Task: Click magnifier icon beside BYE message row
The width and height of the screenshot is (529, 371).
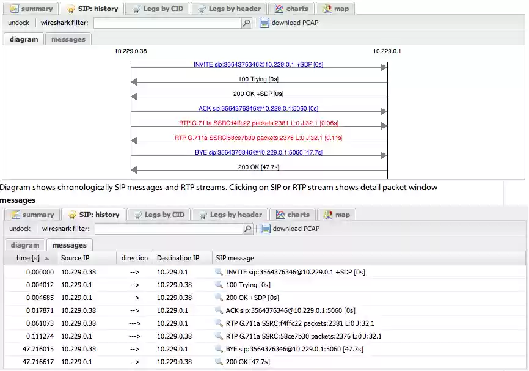Action: click(219, 349)
